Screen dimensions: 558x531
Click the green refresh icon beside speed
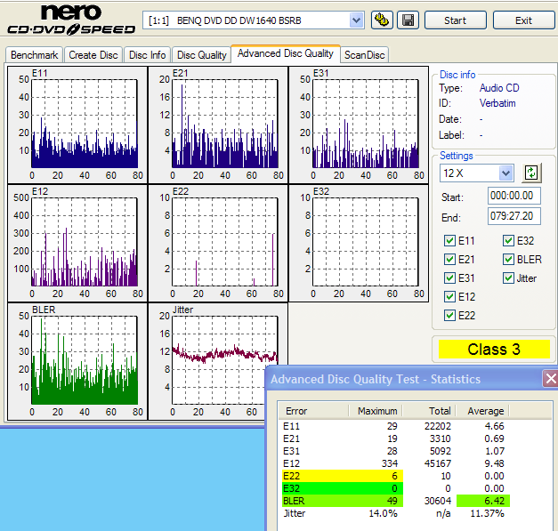tap(532, 173)
